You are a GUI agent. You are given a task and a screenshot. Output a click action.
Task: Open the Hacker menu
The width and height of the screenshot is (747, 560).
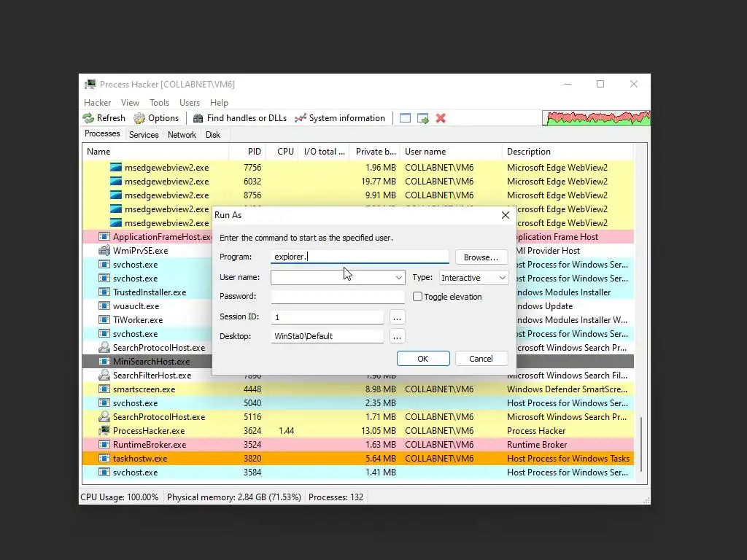click(x=97, y=102)
